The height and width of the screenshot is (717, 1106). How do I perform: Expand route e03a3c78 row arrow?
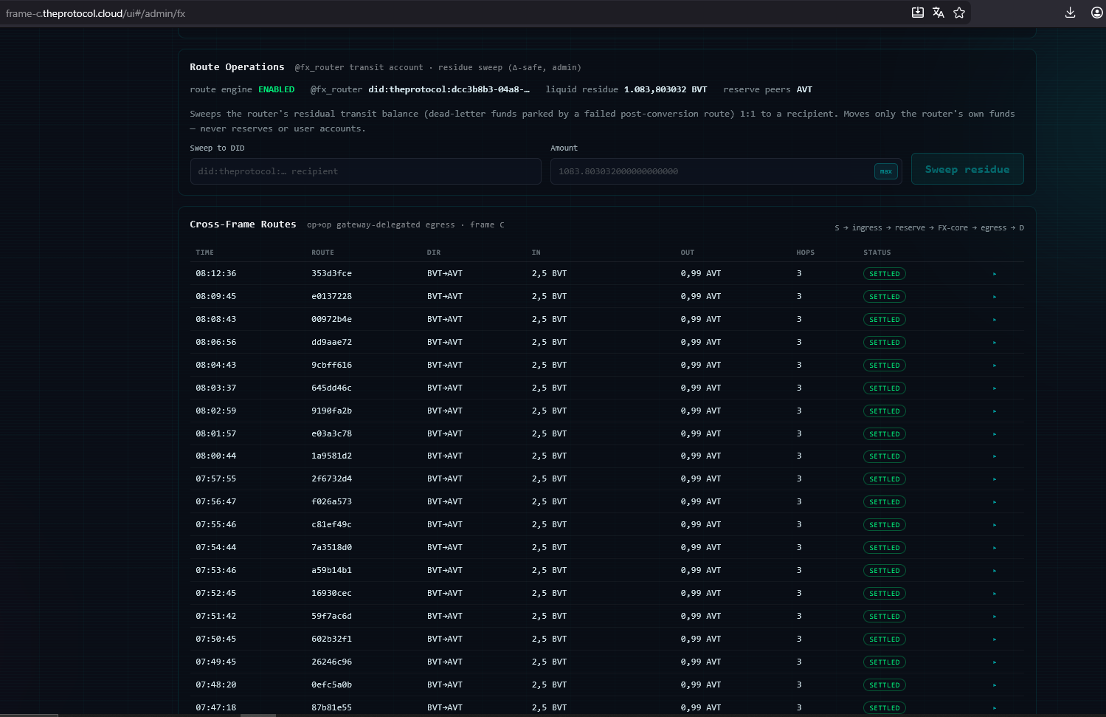pos(995,434)
